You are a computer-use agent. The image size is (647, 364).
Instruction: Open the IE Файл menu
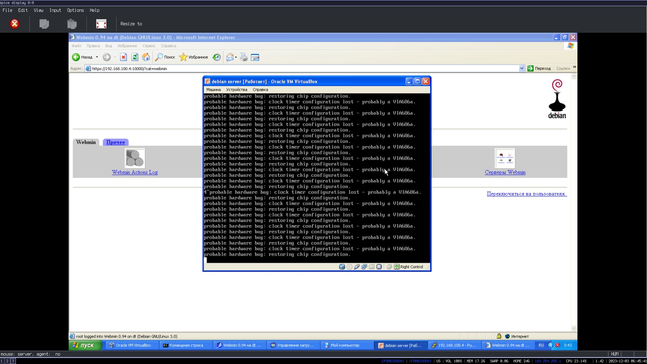pyautogui.click(x=76, y=46)
